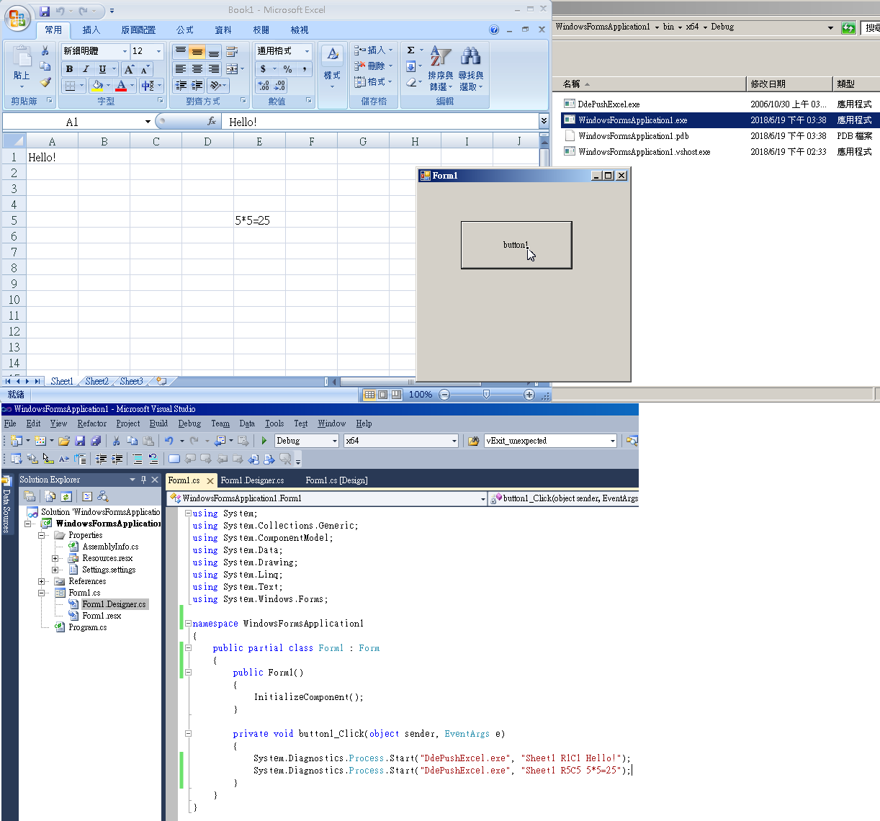Apply comma style in Excel's number group
The height and width of the screenshot is (821, 880).
point(305,69)
